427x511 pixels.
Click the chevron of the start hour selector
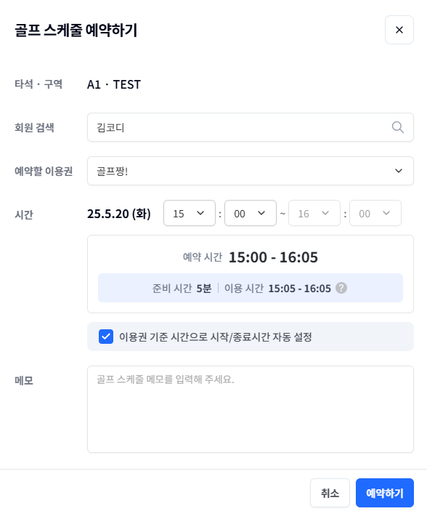[200, 213]
